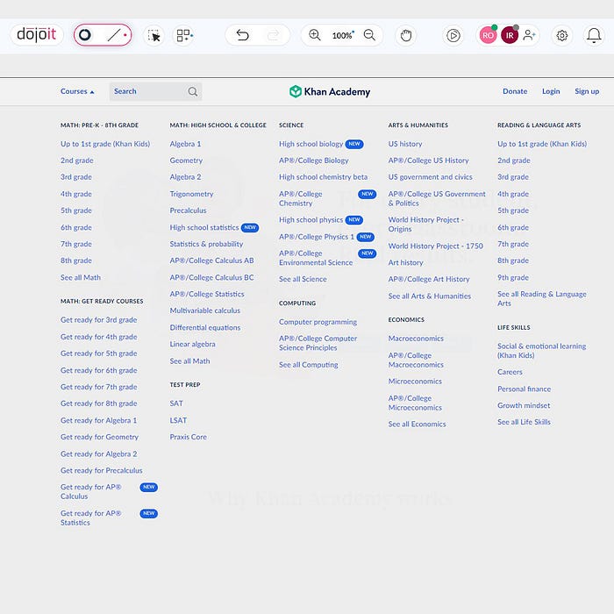This screenshot has height=614, width=614.
Task: Open Microeconomics course
Action: (x=415, y=382)
